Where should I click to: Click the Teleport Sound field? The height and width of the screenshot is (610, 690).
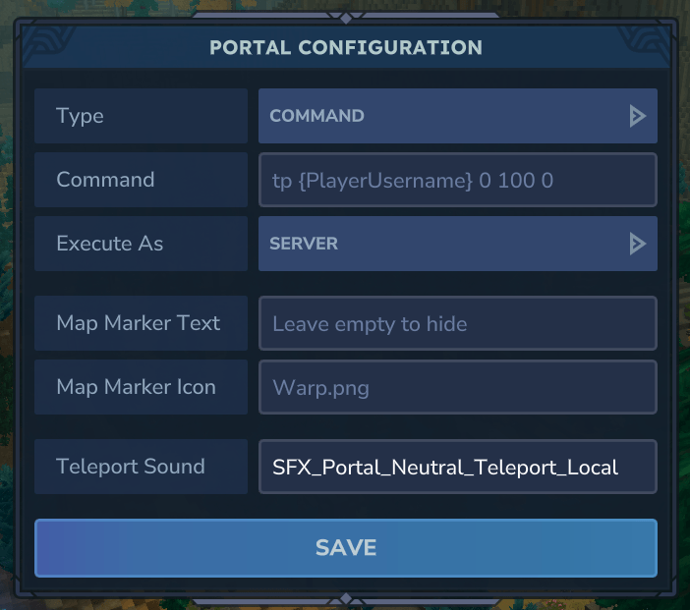click(457, 467)
